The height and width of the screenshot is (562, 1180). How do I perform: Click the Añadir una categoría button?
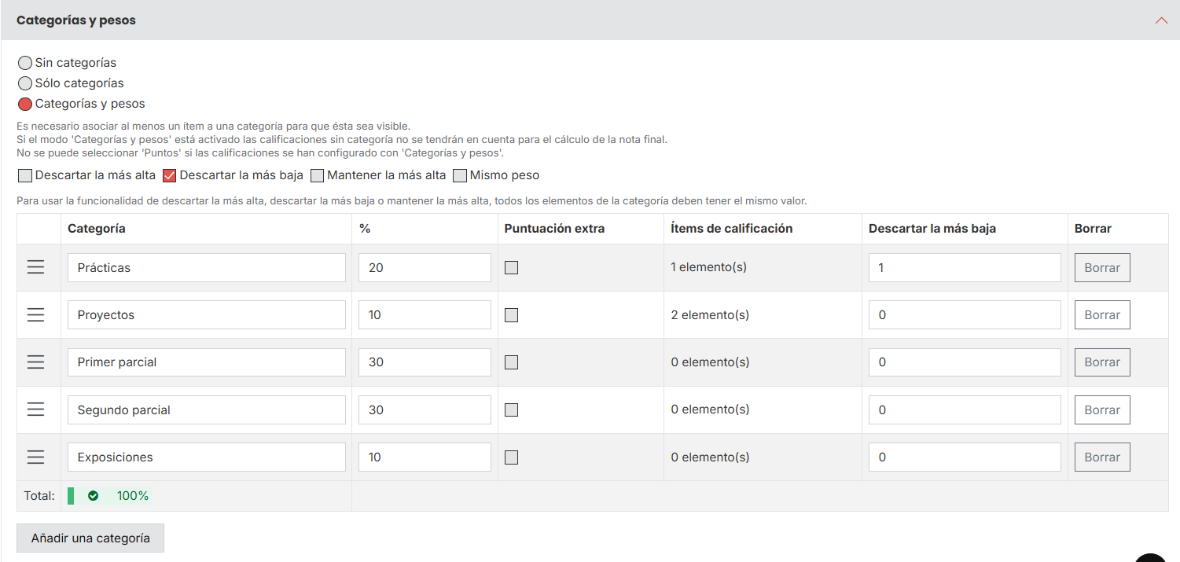coord(90,538)
